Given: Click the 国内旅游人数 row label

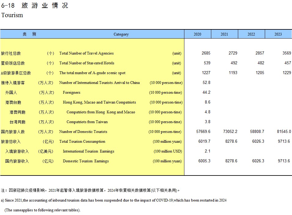Looking at the screenshot, I should point(13,132).
